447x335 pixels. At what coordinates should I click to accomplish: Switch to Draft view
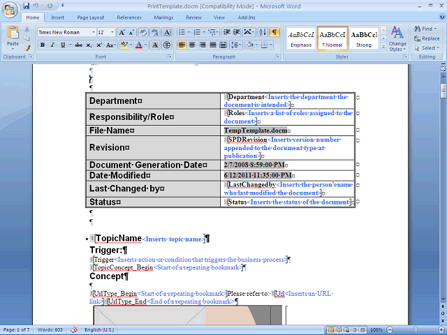tap(363, 330)
